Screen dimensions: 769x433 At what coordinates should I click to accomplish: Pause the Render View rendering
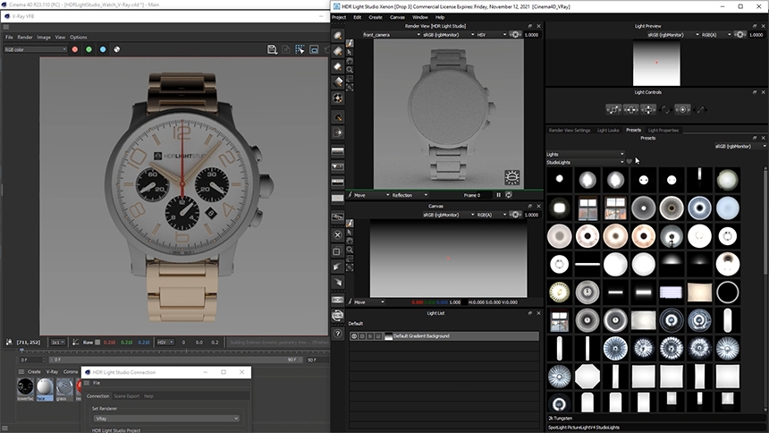click(x=498, y=195)
